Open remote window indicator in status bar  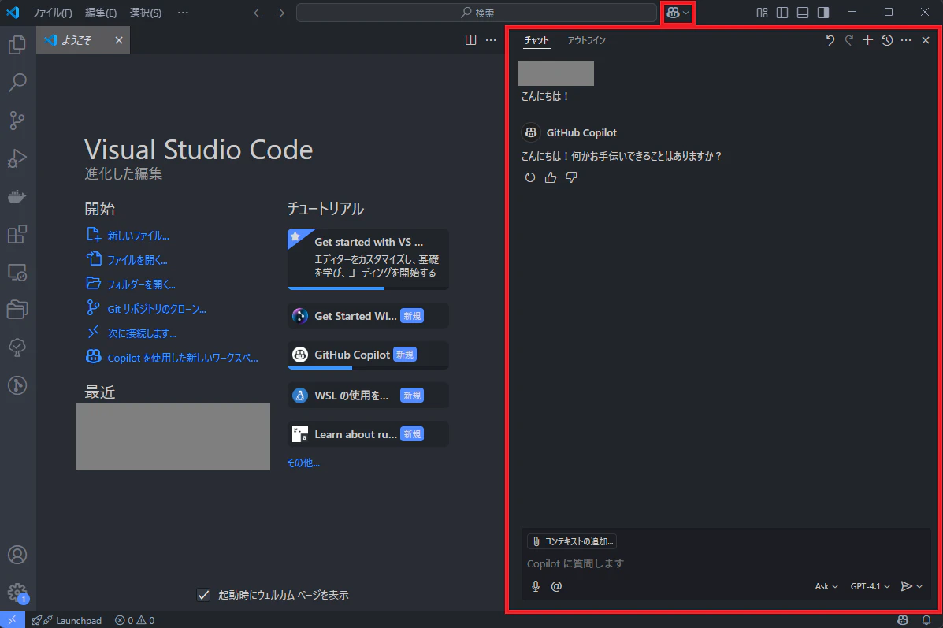[12, 620]
